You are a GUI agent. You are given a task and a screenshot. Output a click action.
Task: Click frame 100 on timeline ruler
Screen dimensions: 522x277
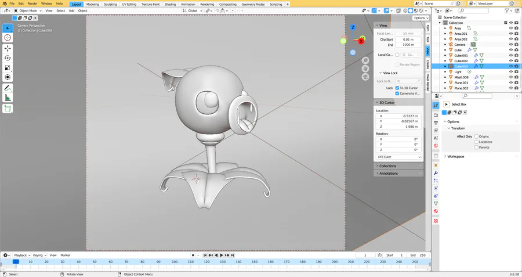click(x=175, y=262)
